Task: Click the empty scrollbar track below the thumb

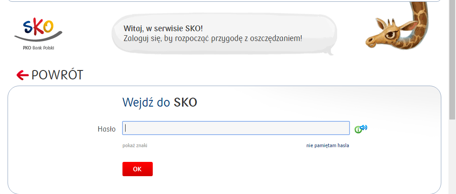Action: [452, 157]
